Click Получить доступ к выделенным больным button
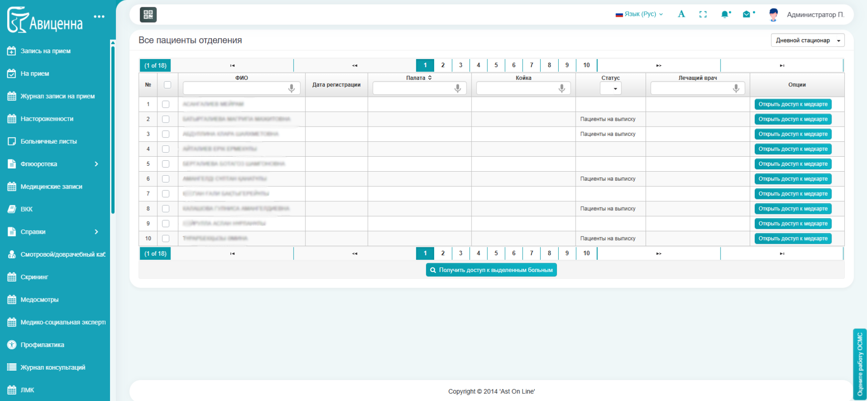Image resolution: width=867 pixels, height=401 pixels. point(491,270)
